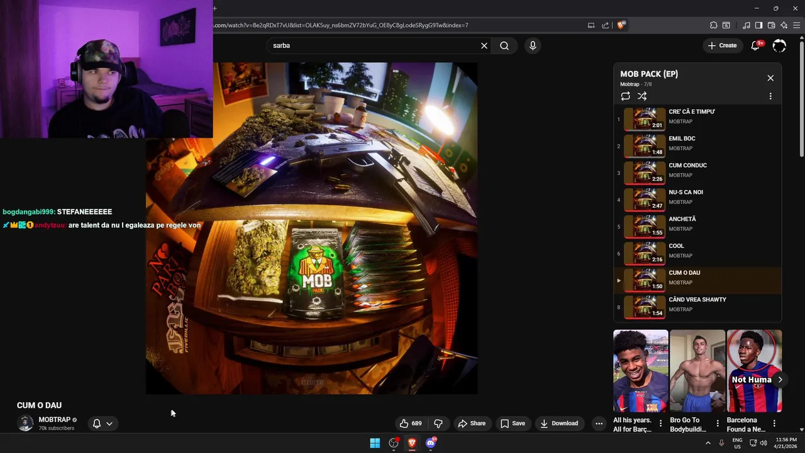Viewport: 805px width, 453px height.
Task: Toggle the MOBTRAP notification bell
Action: (x=97, y=423)
